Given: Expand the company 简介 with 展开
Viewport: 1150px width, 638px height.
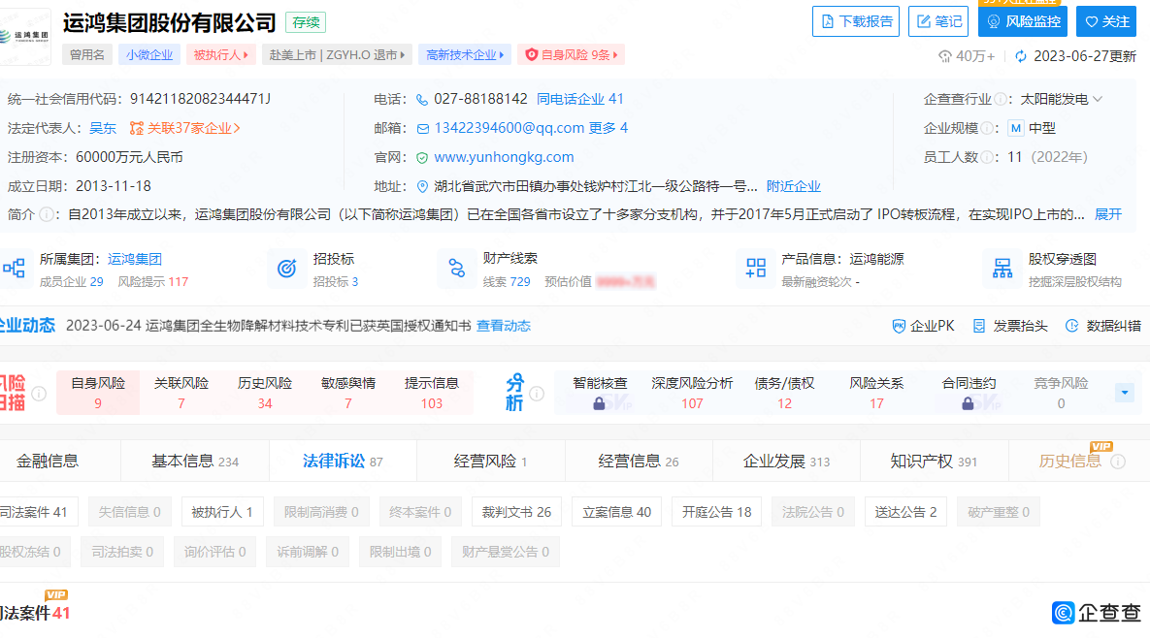Looking at the screenshot, I should pos(1108,214).
